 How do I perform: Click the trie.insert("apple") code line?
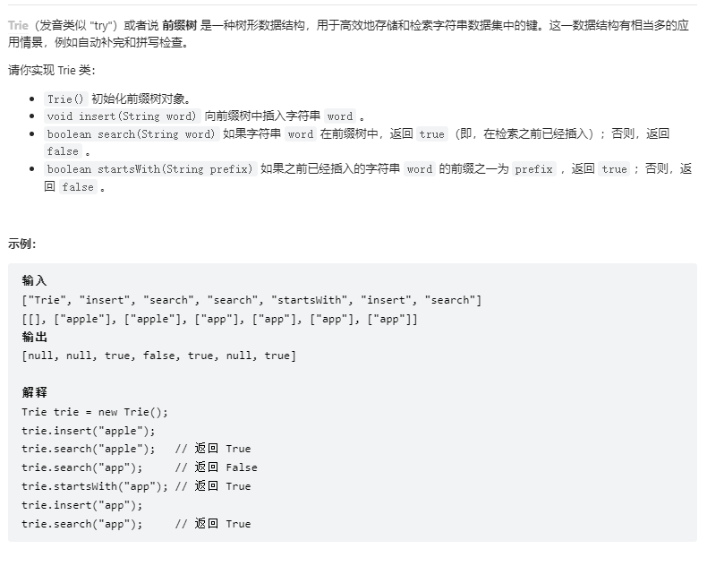click(89, 431)
